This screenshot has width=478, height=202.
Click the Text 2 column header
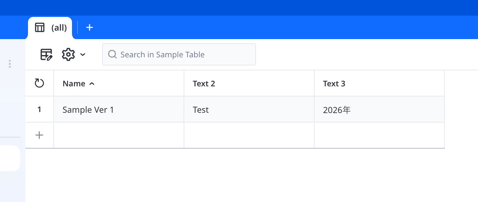204,84
